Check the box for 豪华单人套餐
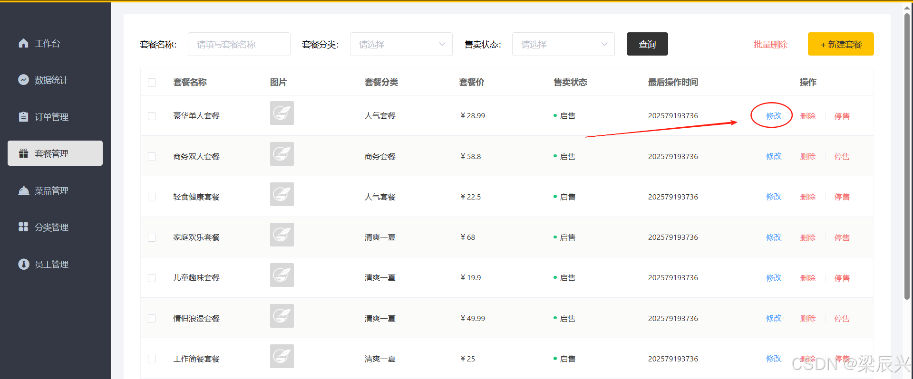 (x=152, y=116)
